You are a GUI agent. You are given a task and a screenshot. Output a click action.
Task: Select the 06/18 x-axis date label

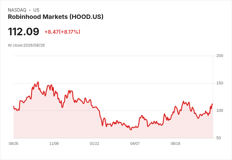click(176, 144)
